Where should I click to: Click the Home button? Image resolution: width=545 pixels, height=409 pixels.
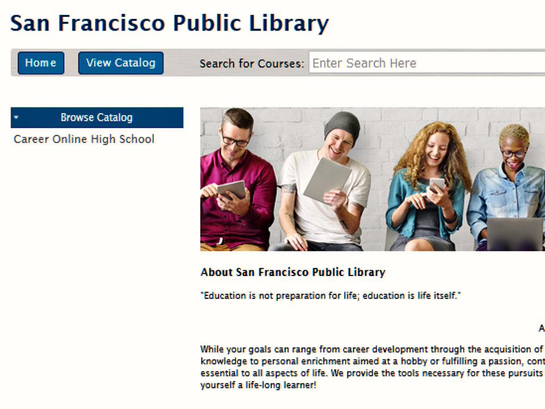pos(41,63)
